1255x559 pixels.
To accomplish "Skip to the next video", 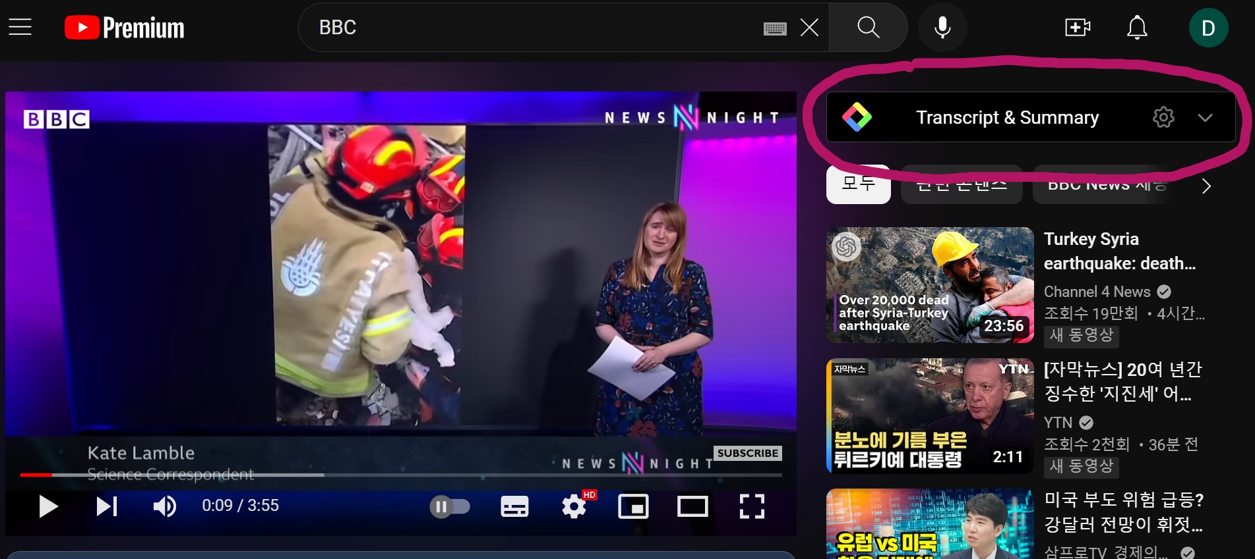I will 107,506.
